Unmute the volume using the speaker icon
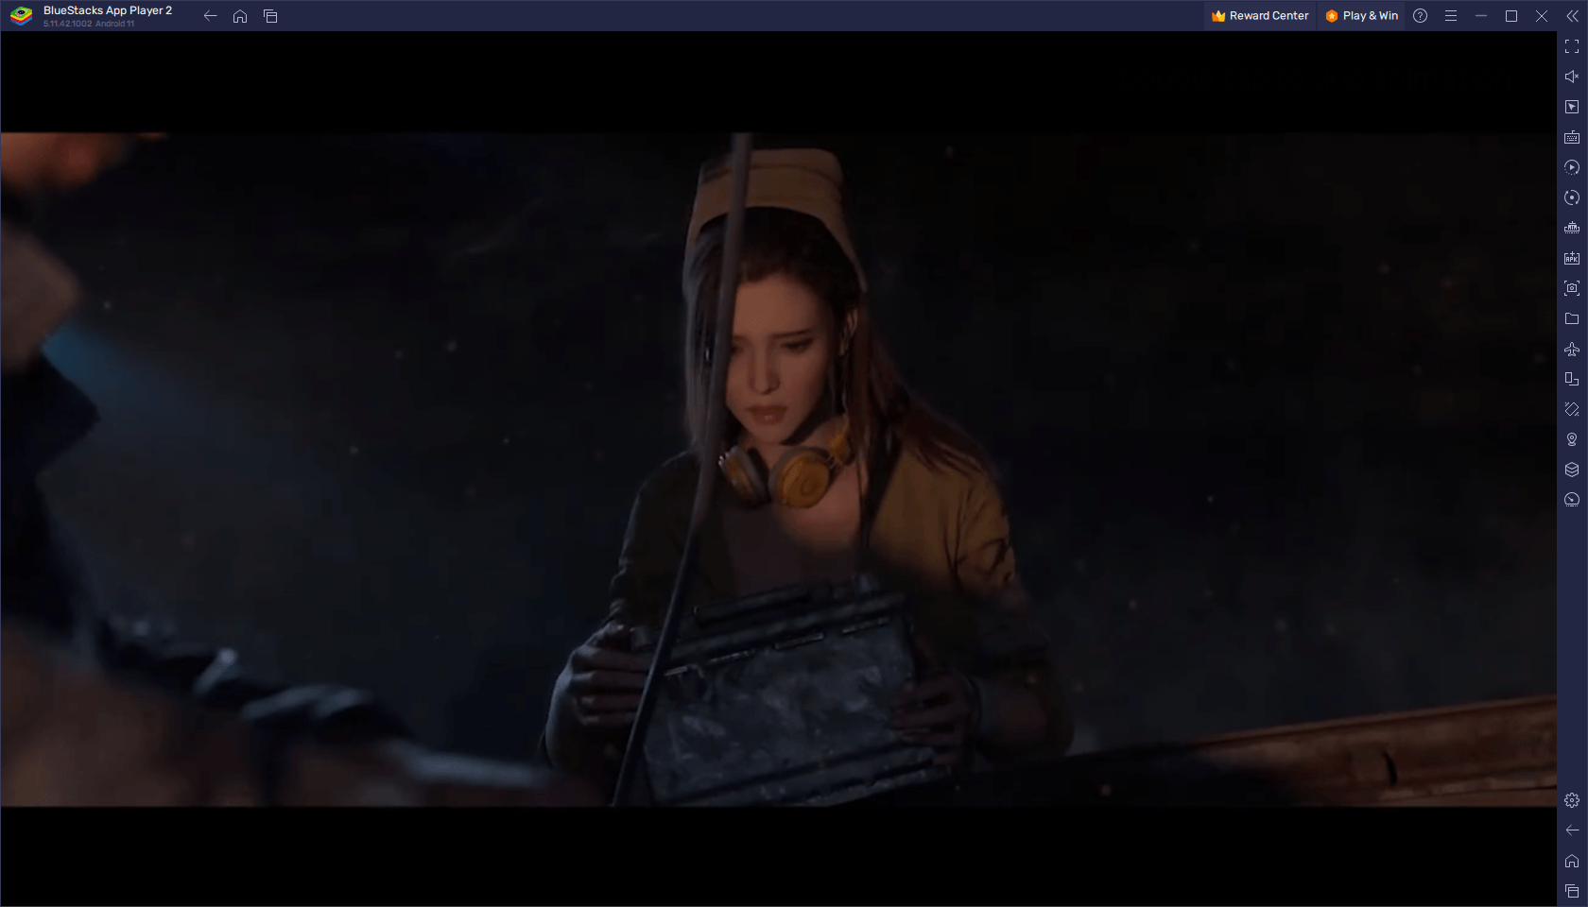Screen dimensions: 1588x907 [1572, 77]
